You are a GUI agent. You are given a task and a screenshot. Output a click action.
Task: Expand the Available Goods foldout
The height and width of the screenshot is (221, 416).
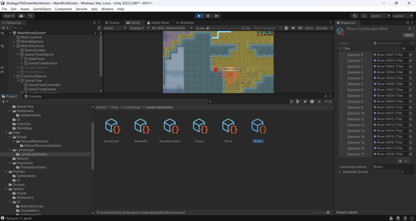[340, 172]
